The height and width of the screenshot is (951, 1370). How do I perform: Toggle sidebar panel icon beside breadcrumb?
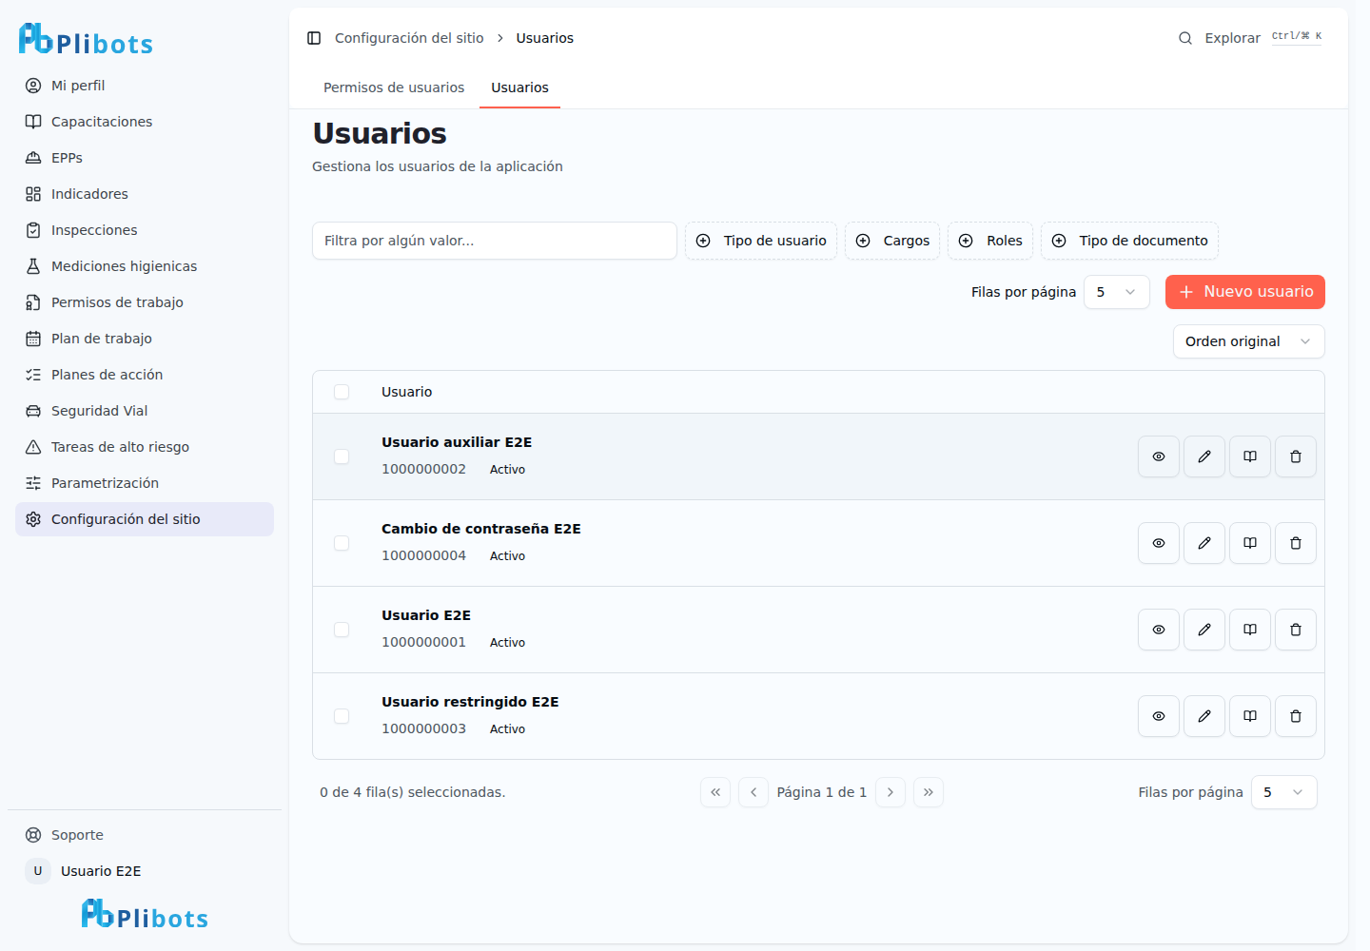click(x=314, y=38)
